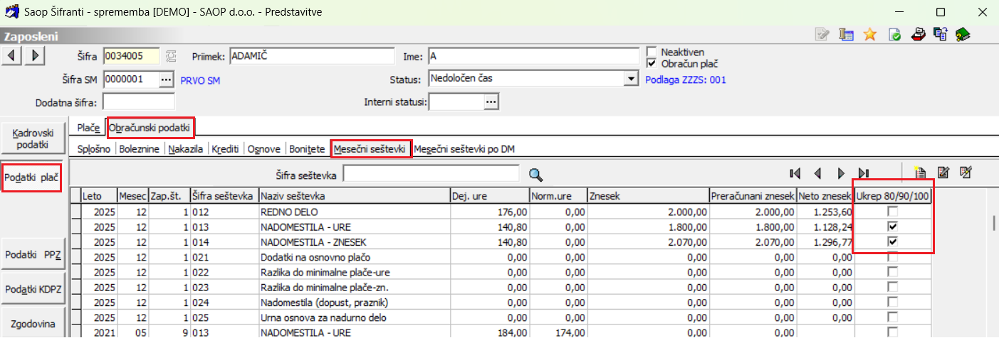Add new record with the sparkle document icon
This screenshot has width=999, height=338.
[919, 173]
